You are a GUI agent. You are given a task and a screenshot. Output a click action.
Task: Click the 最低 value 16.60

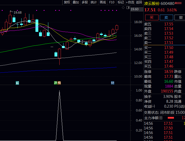(x=169, y=81)
